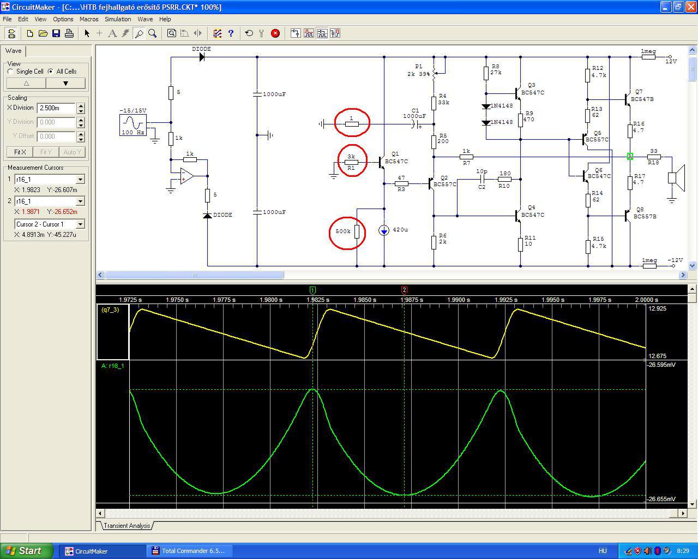Click the Auto Y button
The width and height of the screenshot is (698, 559).
click(73, 152)
